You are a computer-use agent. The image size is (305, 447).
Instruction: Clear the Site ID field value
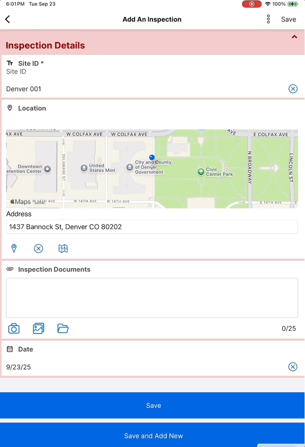293,89
